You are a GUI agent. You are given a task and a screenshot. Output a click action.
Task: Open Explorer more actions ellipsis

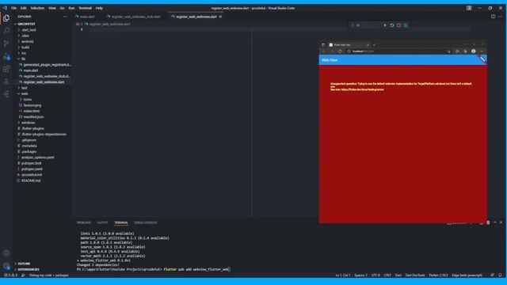[x=65, y=17]
